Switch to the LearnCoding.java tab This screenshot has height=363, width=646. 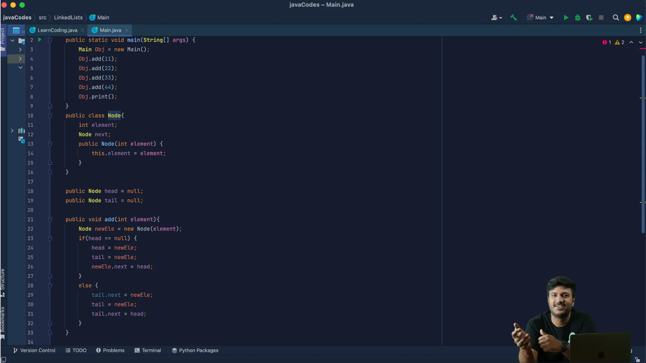point(57,30)
